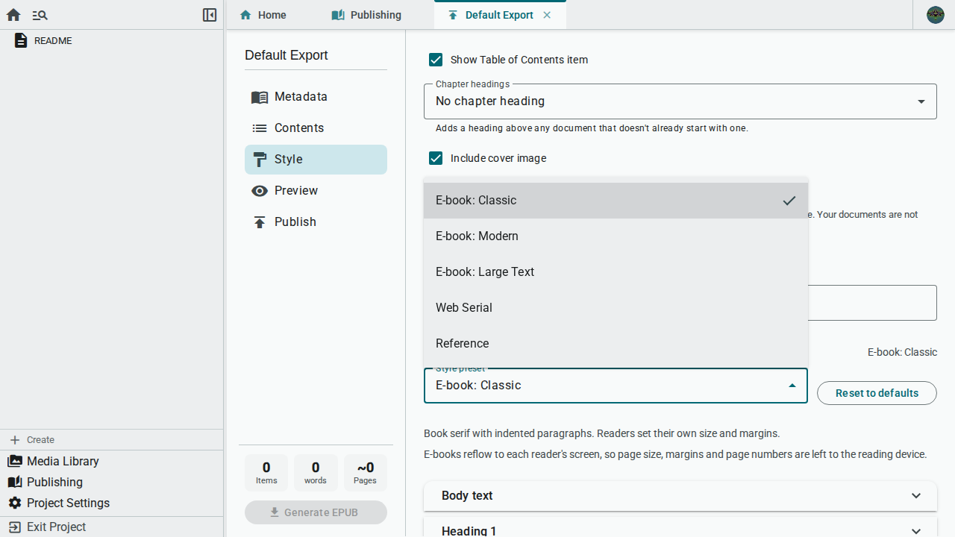Toggle Show Table of Contents item checkbox
955x537 pixels.
[x=436, y=60]
